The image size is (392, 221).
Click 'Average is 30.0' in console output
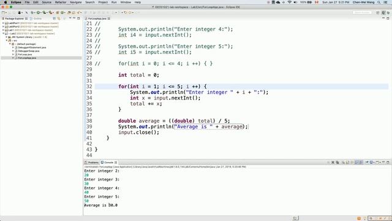100,205
